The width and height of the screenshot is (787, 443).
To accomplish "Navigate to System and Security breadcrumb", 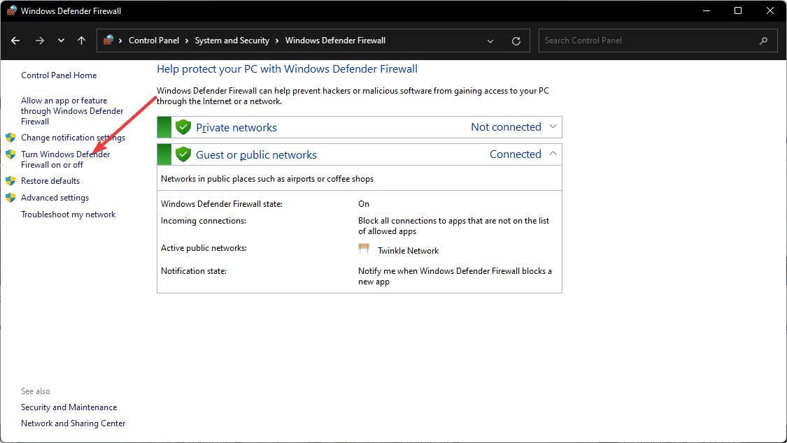I will coord(231,41).
